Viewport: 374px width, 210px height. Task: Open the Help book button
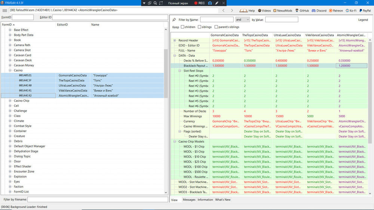point(247,10)
